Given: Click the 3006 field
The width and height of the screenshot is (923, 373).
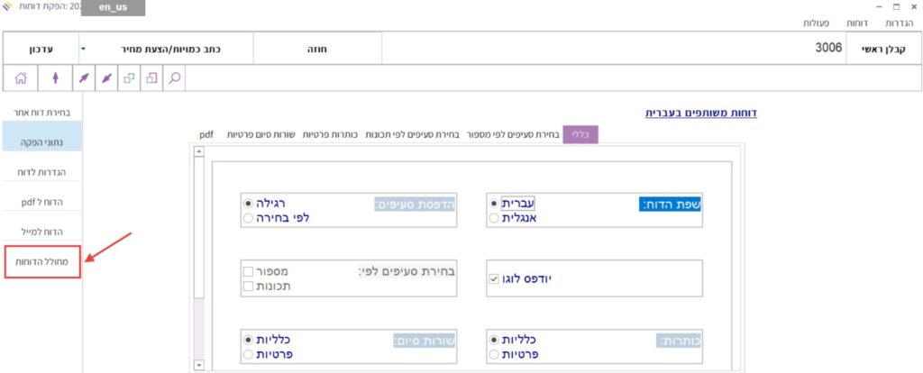Looking at the screenshot, I should pyautogui.click(x=613, y=49).
